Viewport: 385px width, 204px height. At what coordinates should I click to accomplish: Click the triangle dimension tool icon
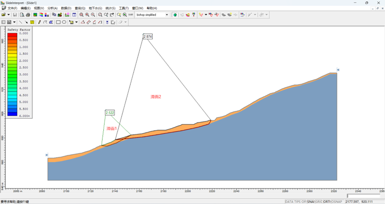(83, 22)
